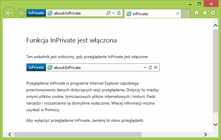Click the vertical scrollbar thumb
The height and width of the screenshot is (140, 221).
coord(216,71)
